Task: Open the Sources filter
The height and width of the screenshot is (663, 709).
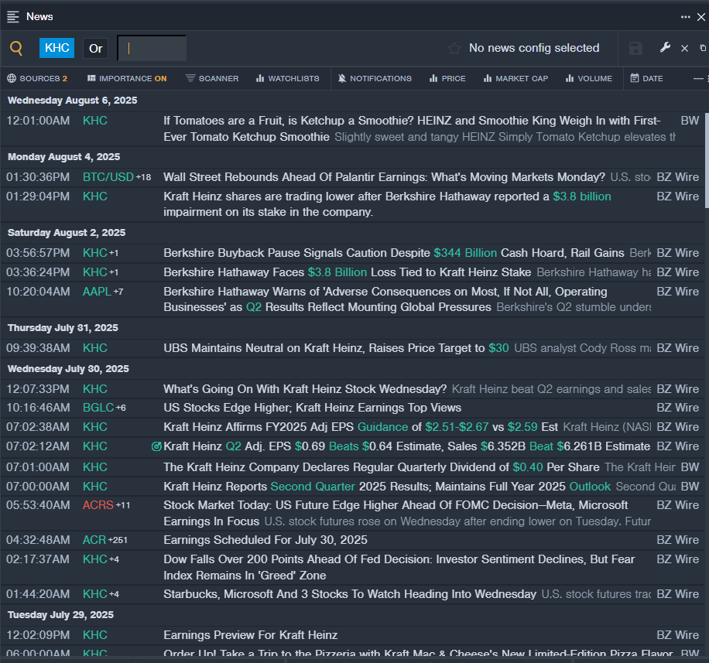Action: pos(37,79)
